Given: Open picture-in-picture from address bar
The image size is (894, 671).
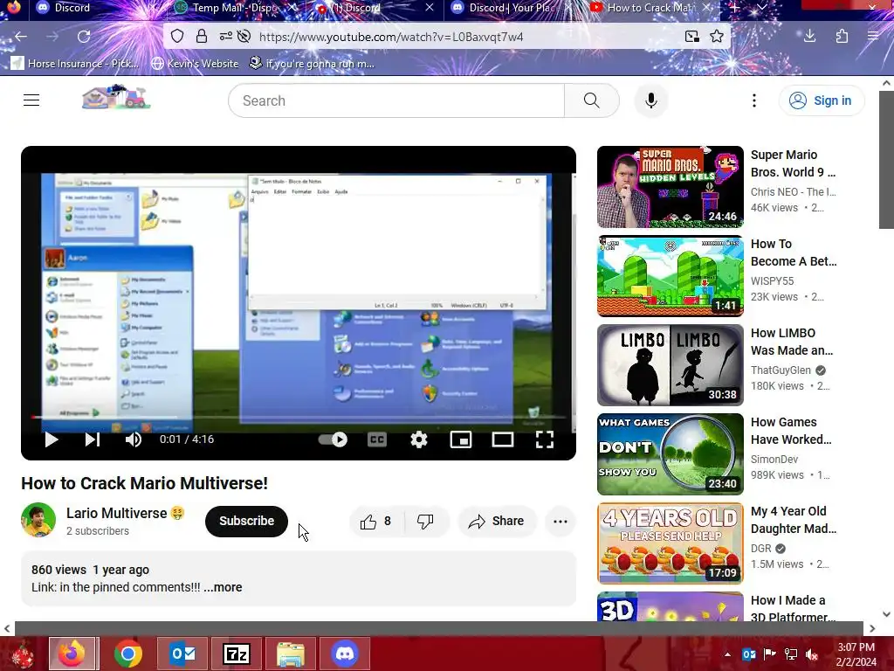Looking at the screenshot, I should click(691, 37).
